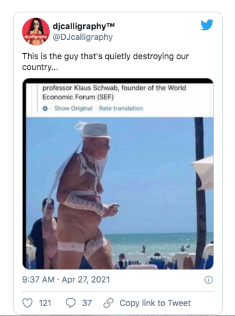The width and height of the screenshot is (235, 316).
Task: Click the gear icon beside Show Original
Action: pos(45,108)
